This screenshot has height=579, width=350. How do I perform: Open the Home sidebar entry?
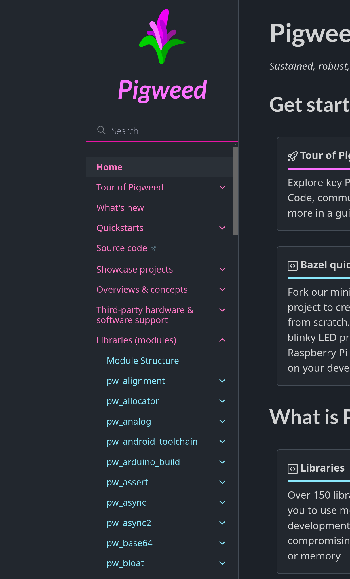(159, 167)
